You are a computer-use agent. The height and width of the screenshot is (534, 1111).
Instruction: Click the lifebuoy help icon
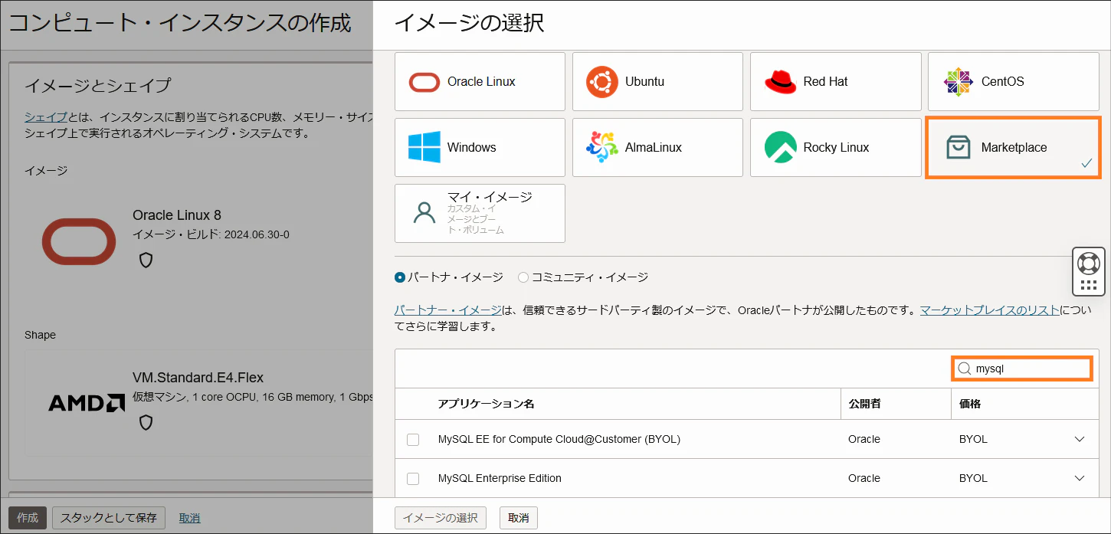(x=1088, y=263)
